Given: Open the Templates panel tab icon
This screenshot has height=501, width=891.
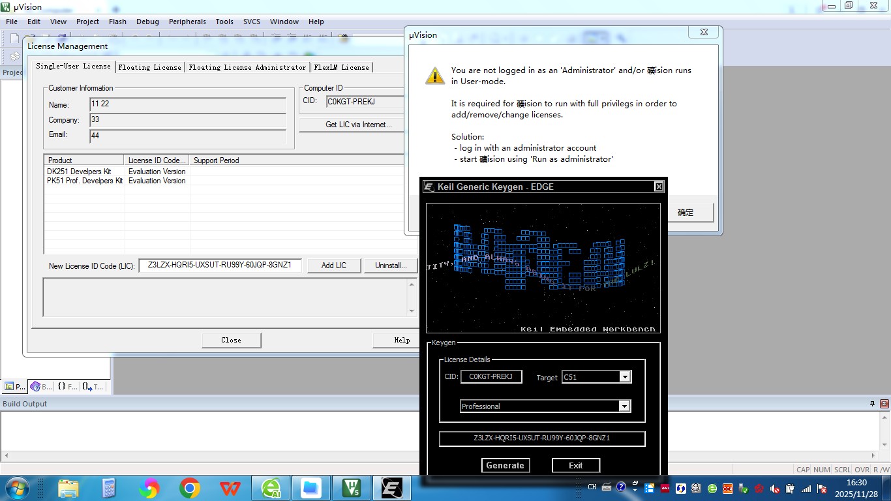Looking at the screenshot, I should point(93,386).
